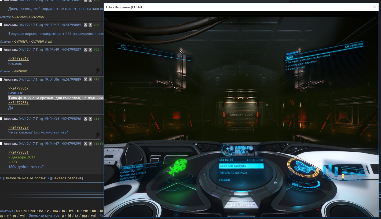The image size is (381, 219).
Task: Tick the checkbox for post №24799887
Action: click(1, 50)
